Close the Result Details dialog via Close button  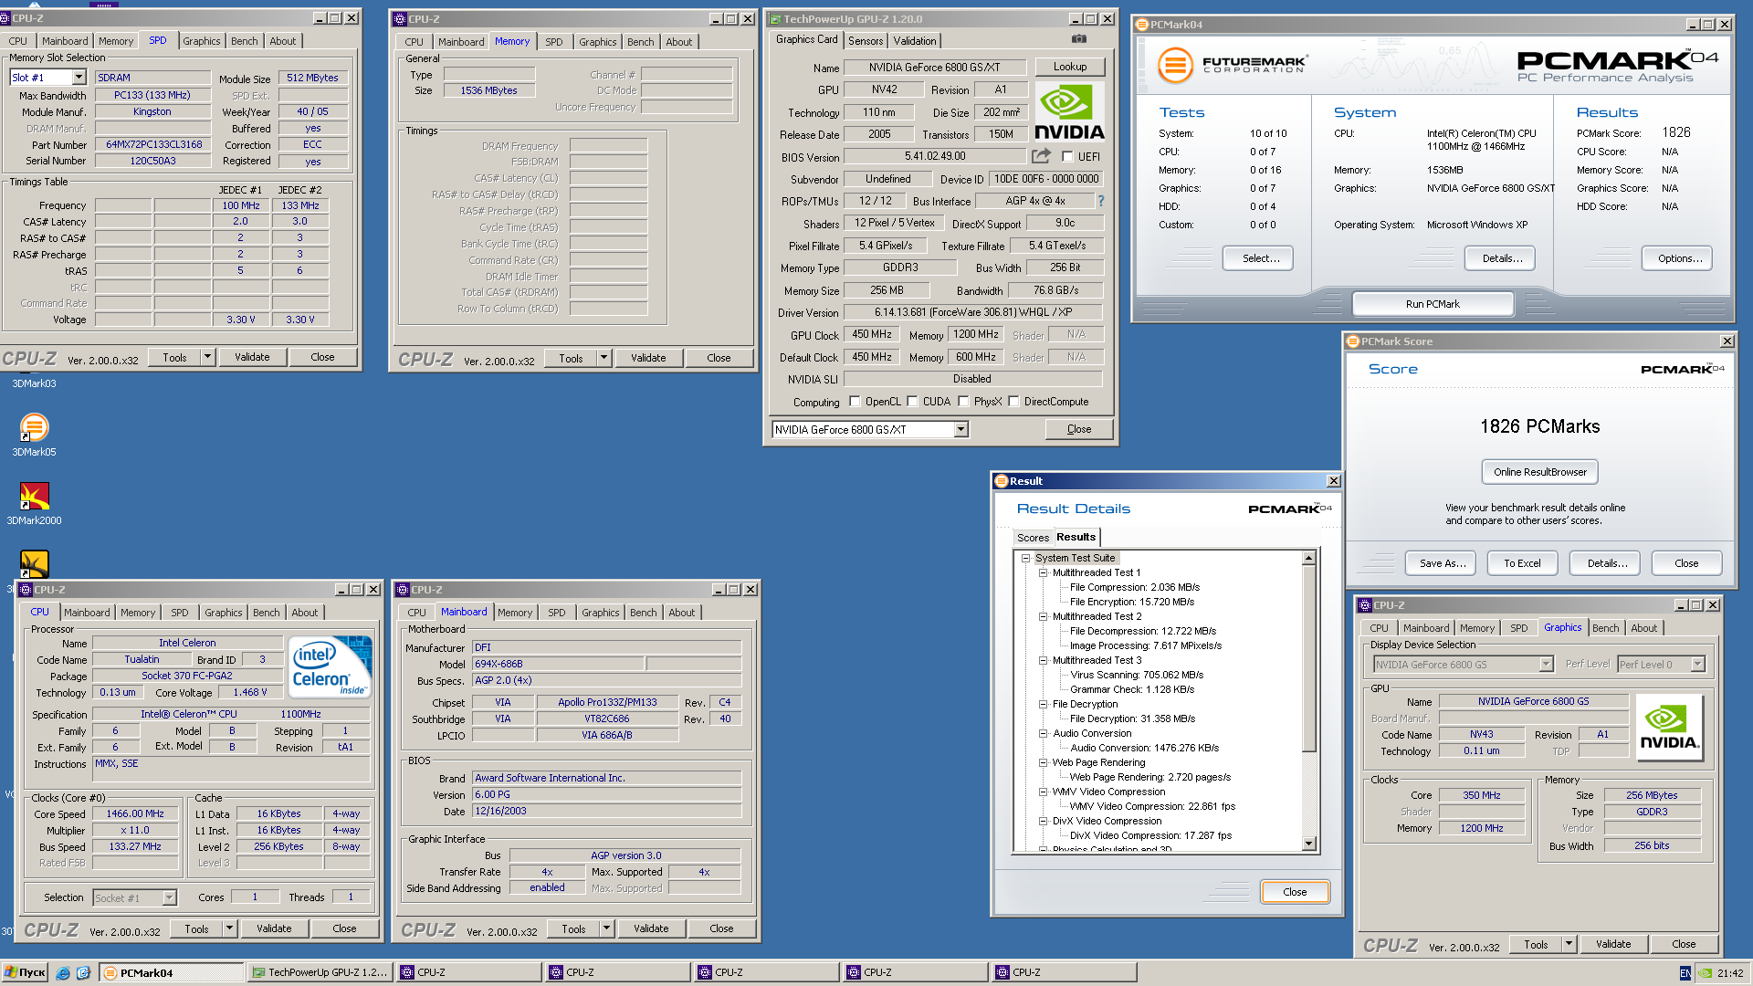tap(1294, 892)
